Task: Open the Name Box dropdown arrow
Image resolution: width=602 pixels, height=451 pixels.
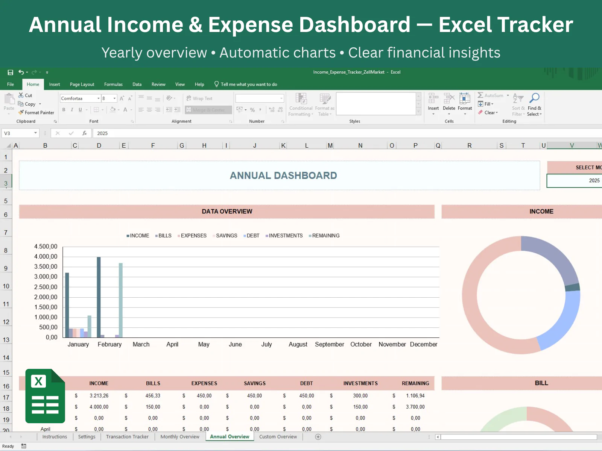Action: (x=36, y=133)
